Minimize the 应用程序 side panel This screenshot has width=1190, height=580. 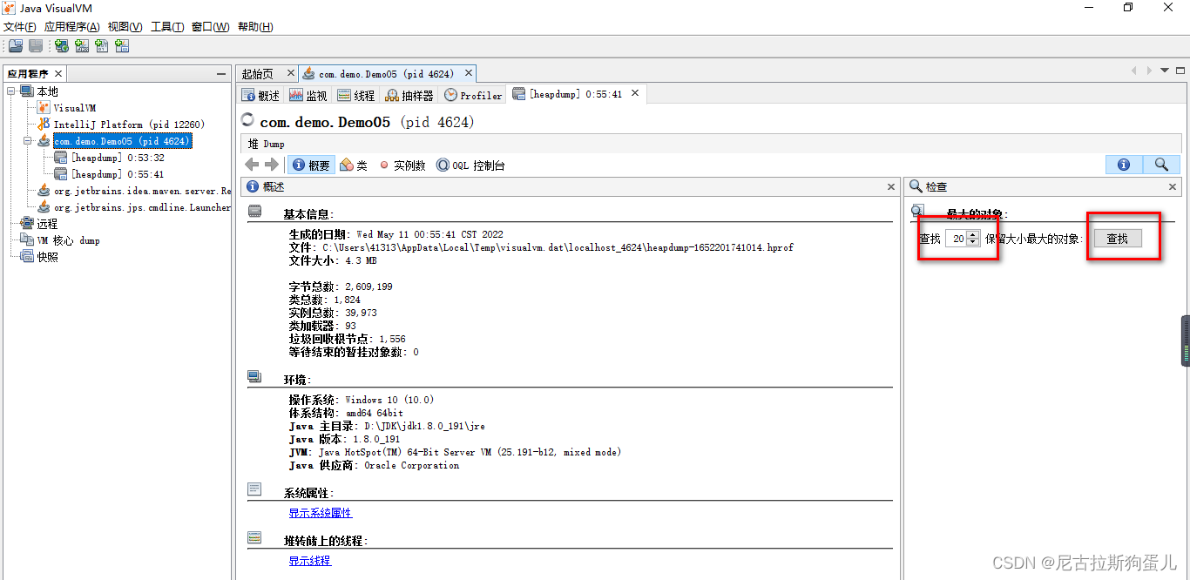(x=222, y=74)
